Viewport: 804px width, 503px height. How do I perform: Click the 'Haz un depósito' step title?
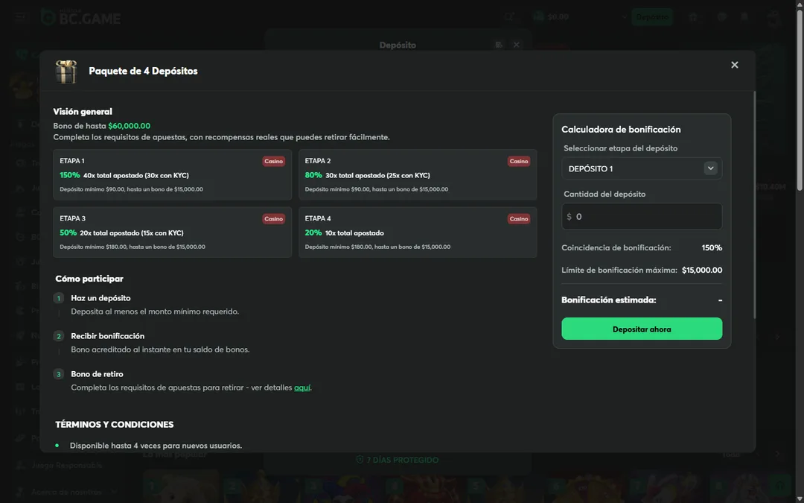[x=100, y=298]
